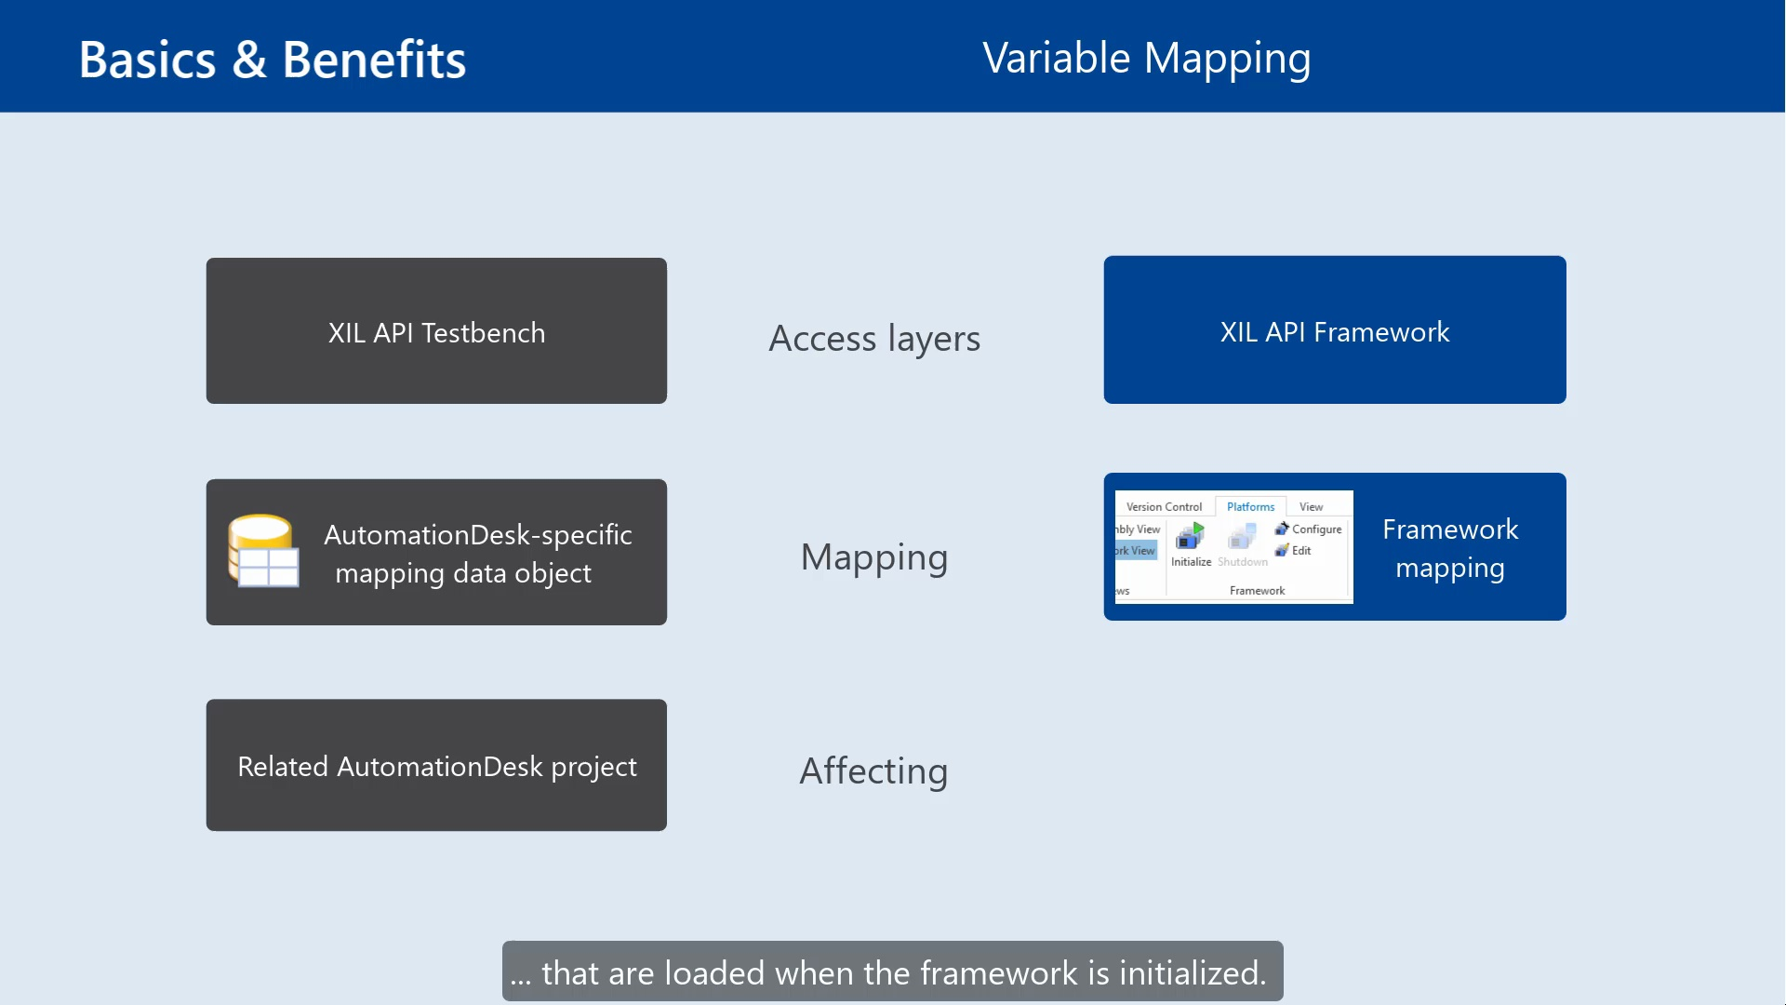The height and width of the screenshot is (1005, 1786).
Task: Click the Initialize framework icon
Action: pos(1190,536)
